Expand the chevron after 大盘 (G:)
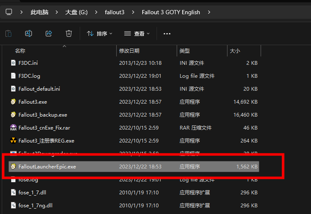Viewport: 311px width, 214px height. point(96,12)
